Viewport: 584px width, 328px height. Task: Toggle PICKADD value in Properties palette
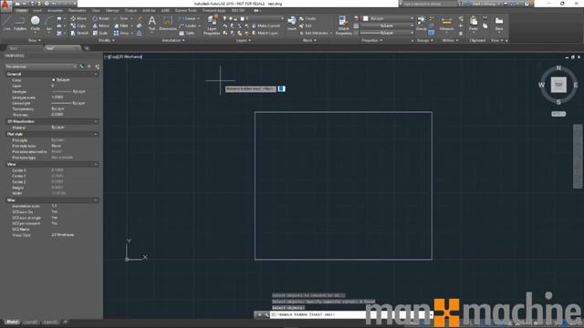pyautogui.click(x=82, y=67)
